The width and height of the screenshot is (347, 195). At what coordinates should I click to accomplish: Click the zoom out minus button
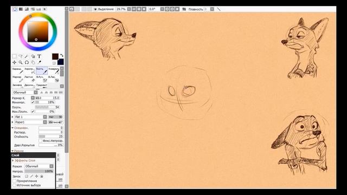tap(134, 9)
